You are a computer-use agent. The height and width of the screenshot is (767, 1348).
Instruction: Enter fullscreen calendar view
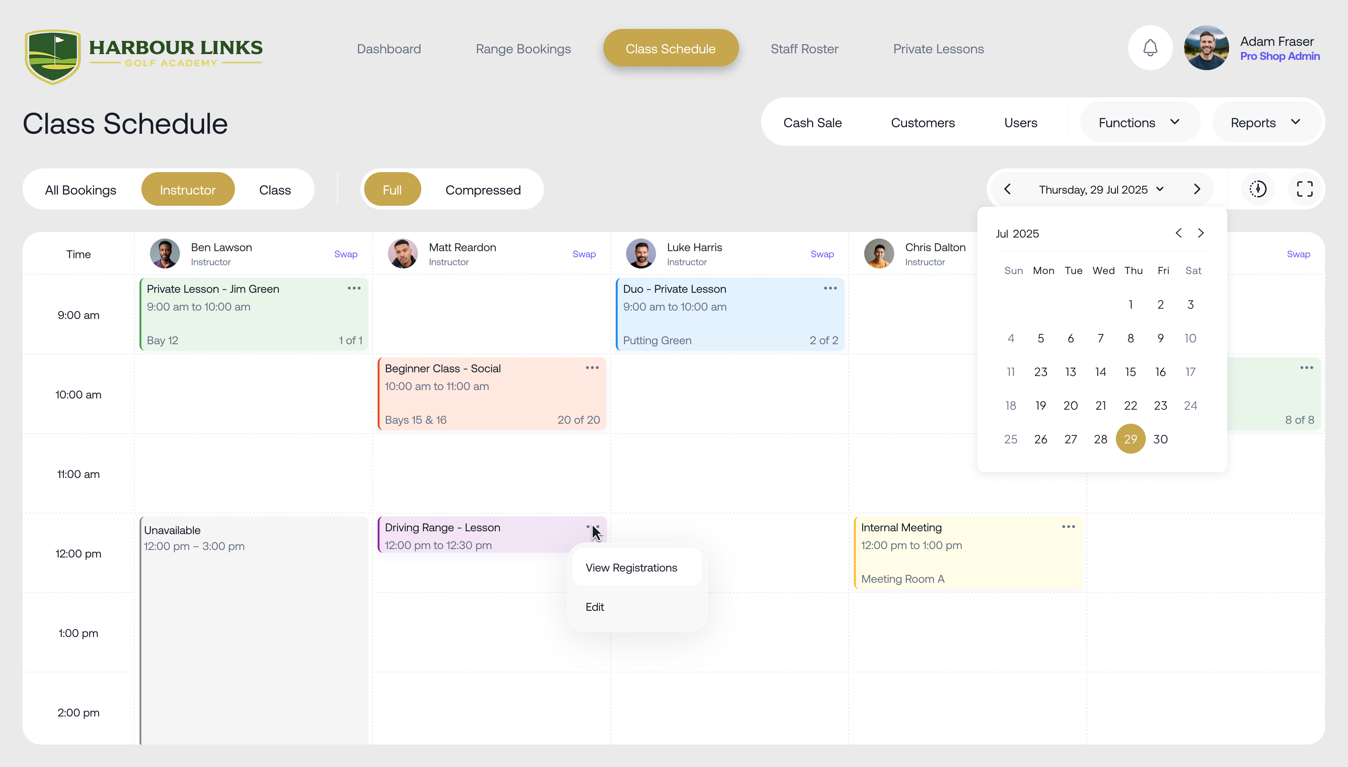coord(1305,189)
